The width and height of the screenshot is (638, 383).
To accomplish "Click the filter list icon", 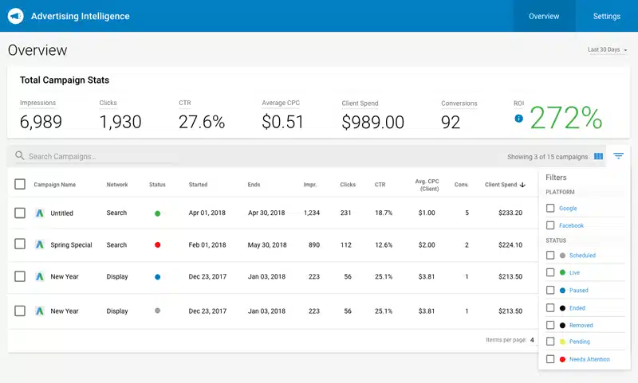I will 618,156.
